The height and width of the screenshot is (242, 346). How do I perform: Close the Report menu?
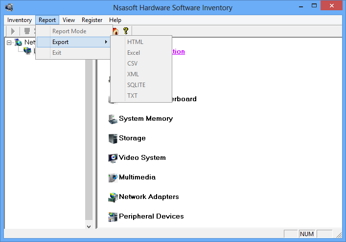pos(47,20)
